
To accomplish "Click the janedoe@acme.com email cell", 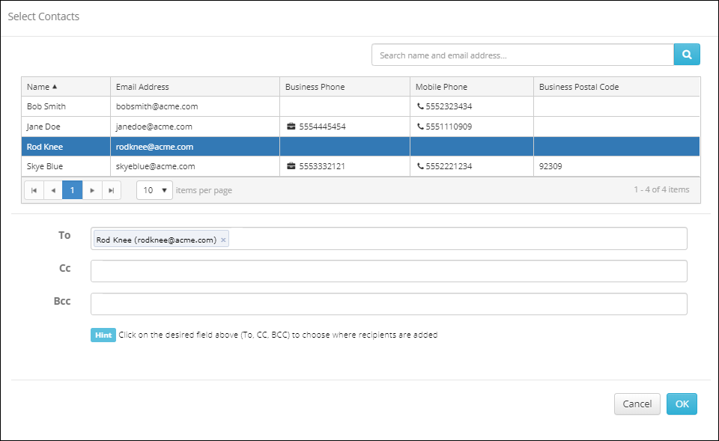I will point(195,127).
